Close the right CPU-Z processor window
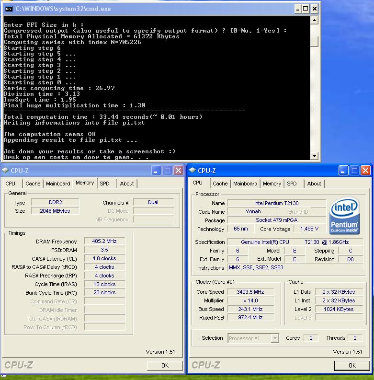The height and width of the screenshot is (380, 374). [x=365, y=171]
